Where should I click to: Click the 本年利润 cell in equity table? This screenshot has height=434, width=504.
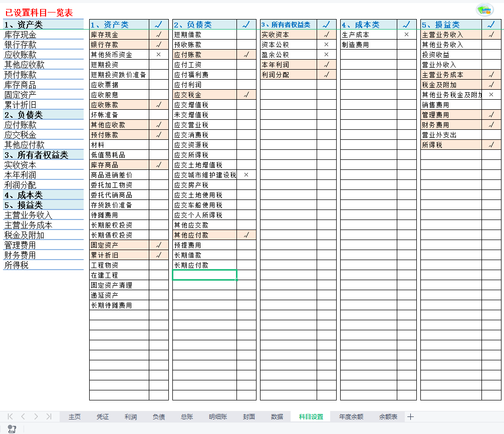coord(289,65)
